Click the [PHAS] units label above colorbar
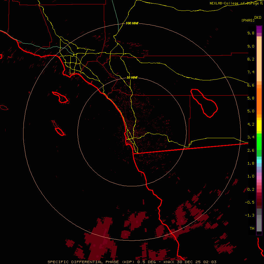Image resolution: width=264 pixels, height=264 pixels. click(248, 20)
